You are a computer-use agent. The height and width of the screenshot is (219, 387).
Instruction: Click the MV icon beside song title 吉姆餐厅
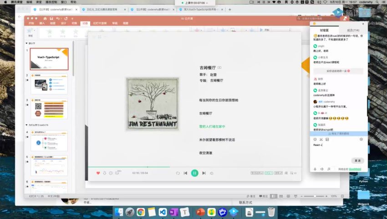(x=219, y=68)
